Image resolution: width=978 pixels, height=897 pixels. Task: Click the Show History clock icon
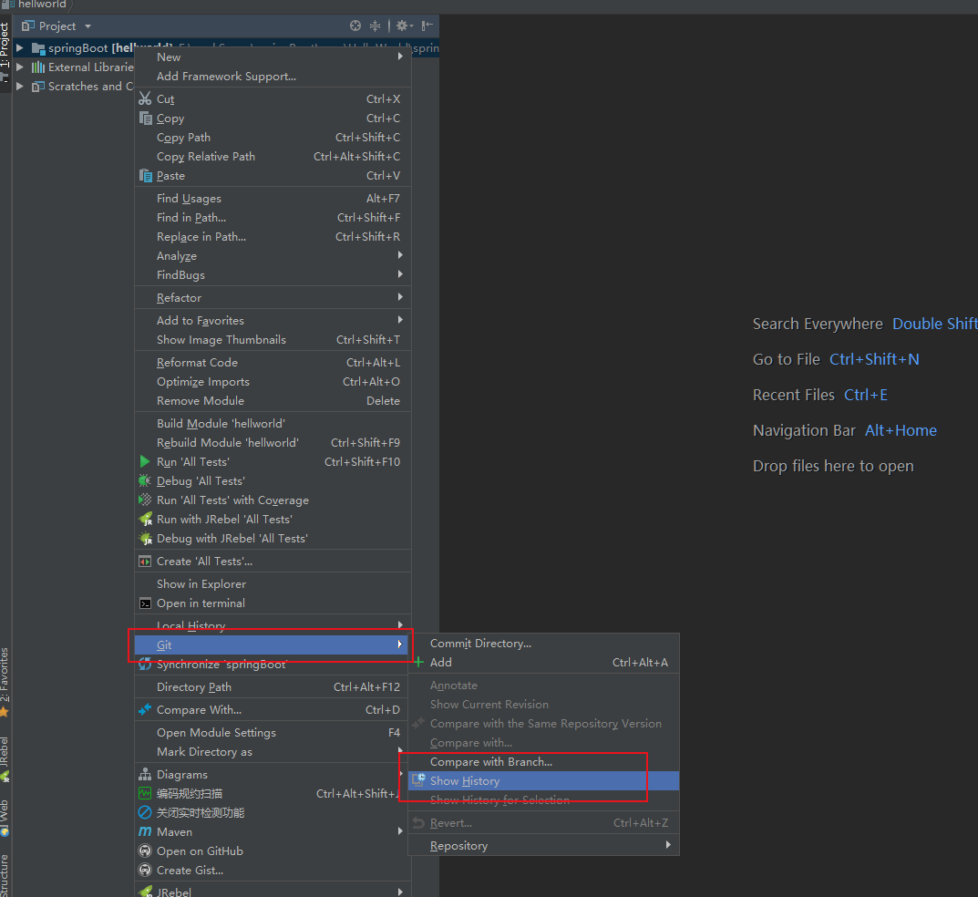coord(418,779)
